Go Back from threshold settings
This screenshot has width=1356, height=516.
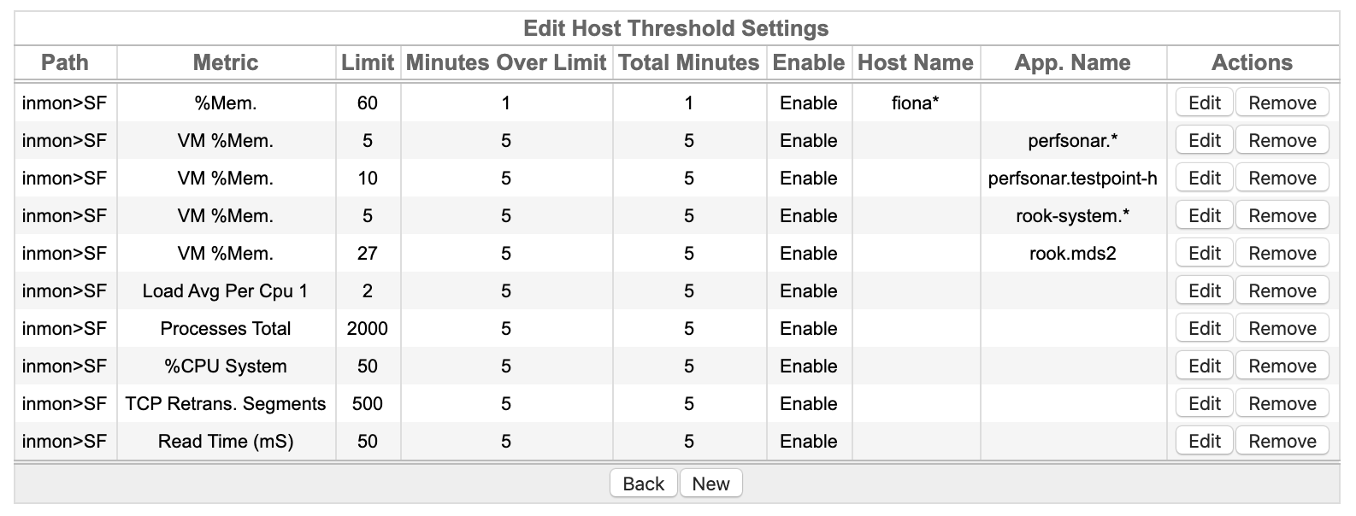pos(643,484)
